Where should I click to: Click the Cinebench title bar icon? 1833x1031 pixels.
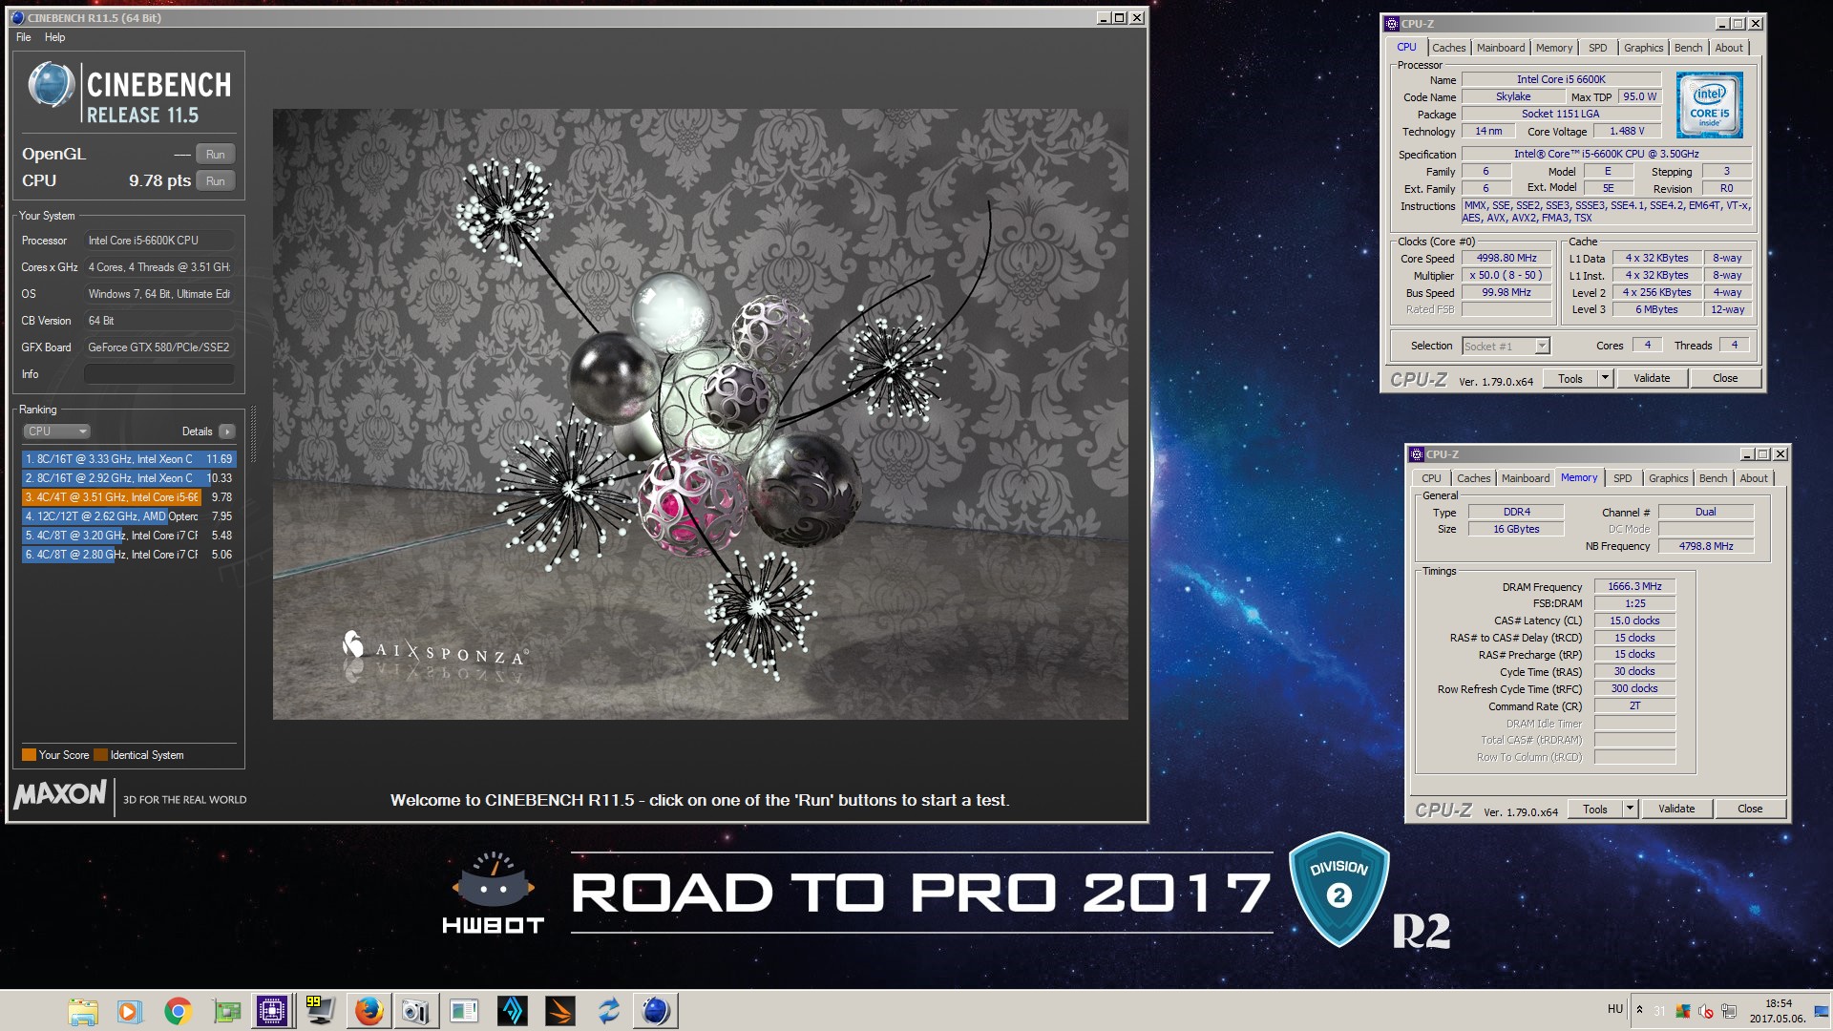[x=17, y=18]
